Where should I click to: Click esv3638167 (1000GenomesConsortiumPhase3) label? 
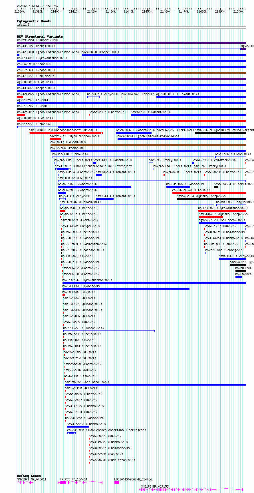click(x=63, y=130)
